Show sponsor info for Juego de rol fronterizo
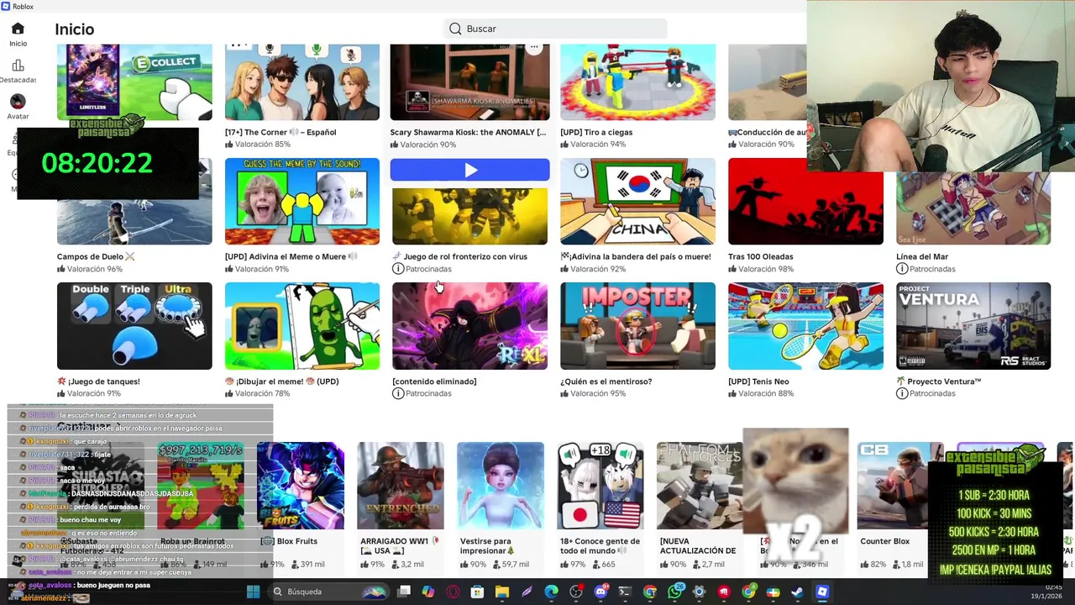The width and height of the screenshot is (1075, 605). point(398,269)
